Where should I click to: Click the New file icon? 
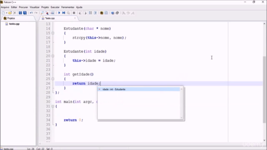(3, 13)
